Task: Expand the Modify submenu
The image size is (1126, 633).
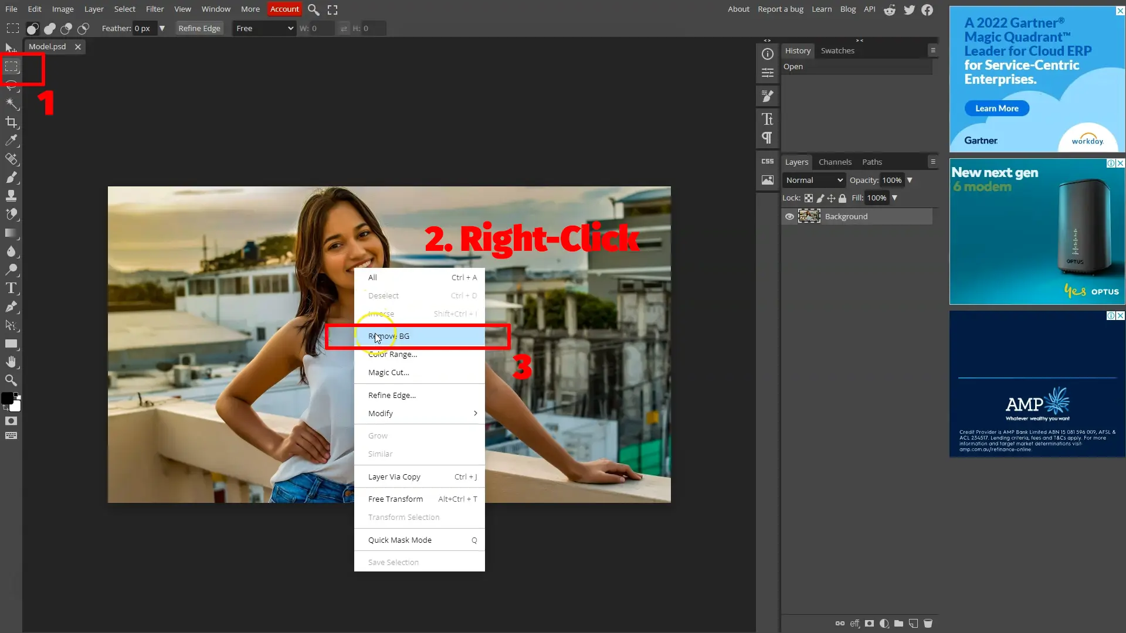Action: pyautogui.click(x=419, y=413)
